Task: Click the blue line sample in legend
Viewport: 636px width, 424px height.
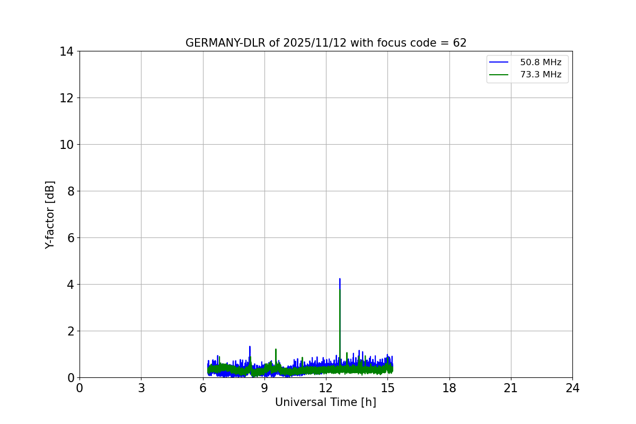Action: tap(499, 63)
